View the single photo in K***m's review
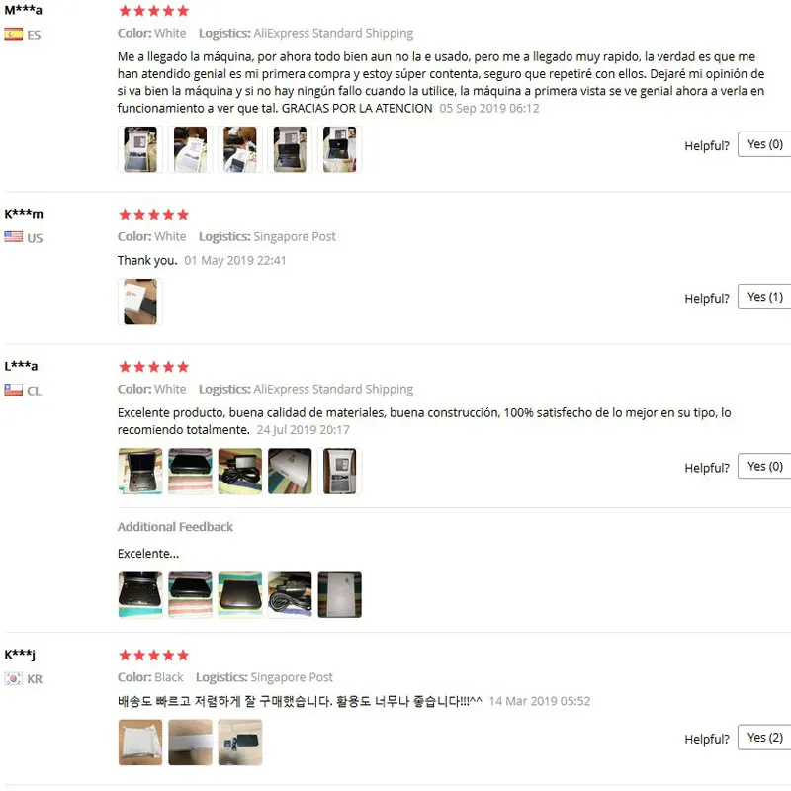The image size is (791, 791). coord(140,302)
